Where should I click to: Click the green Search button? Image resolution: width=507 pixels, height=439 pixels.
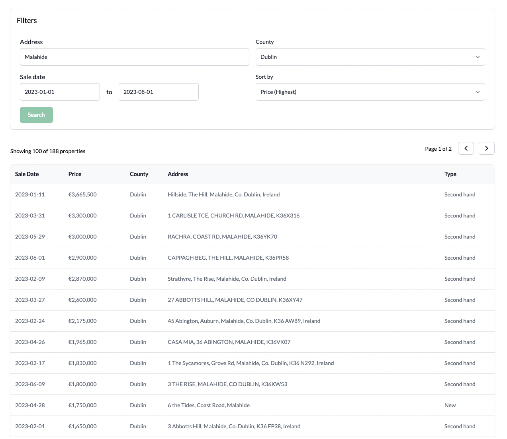pyautogui.click(x=36, y=115)
